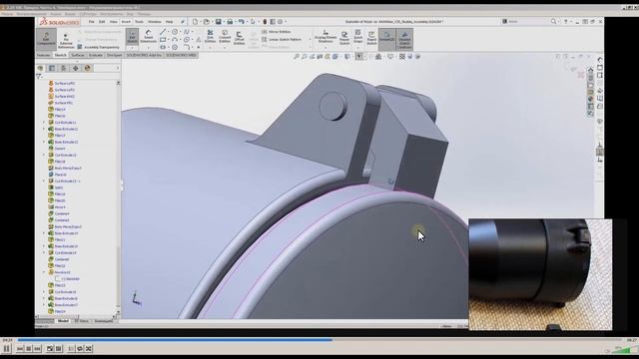Toggle Shaded Sketch Contours
This screenshot has height=359, width=639.
click(x=404, y=40)
